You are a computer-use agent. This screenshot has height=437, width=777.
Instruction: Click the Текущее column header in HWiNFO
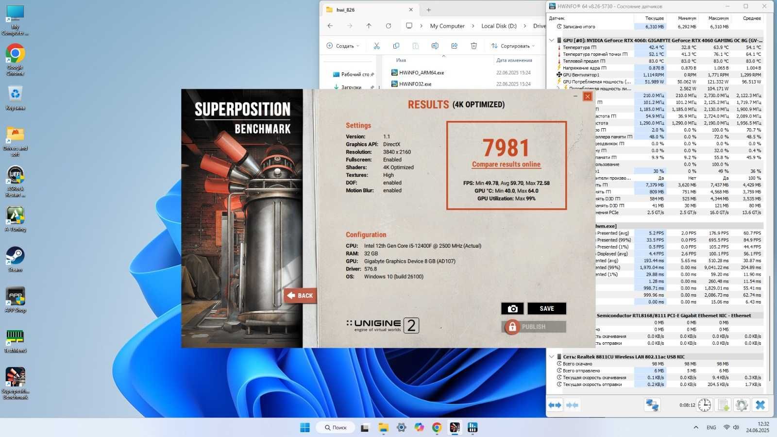coord(655,18)
